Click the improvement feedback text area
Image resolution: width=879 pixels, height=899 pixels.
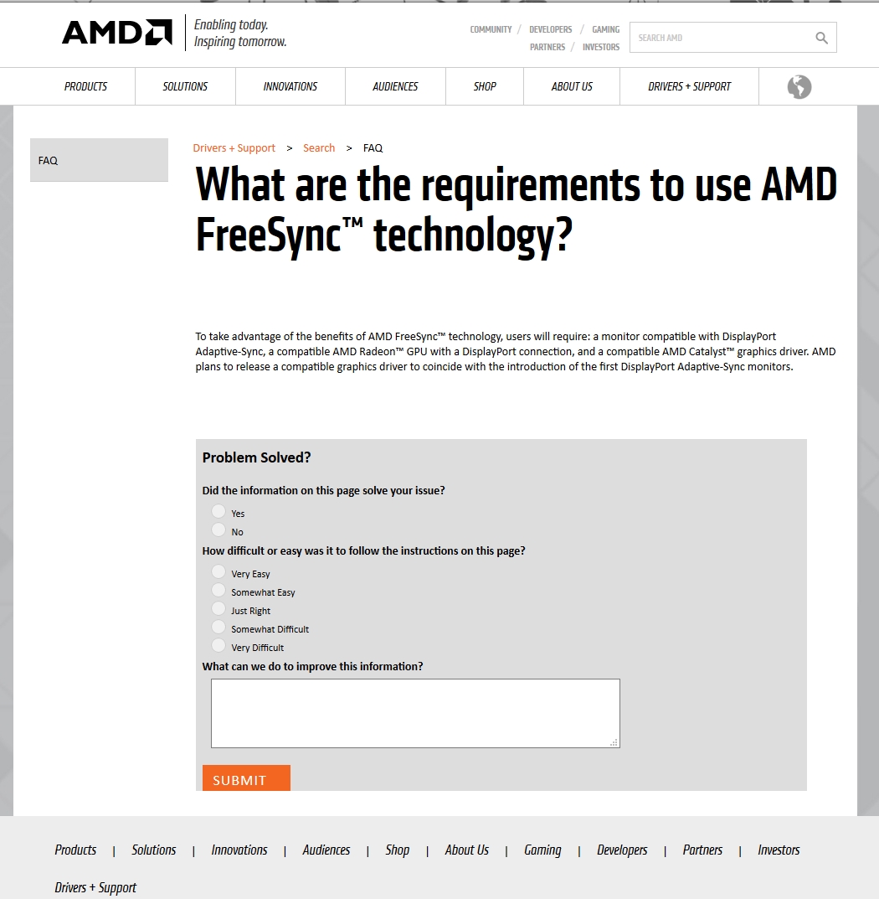click(415, 713)
